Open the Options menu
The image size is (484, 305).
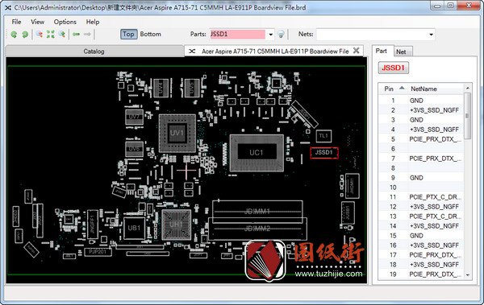click(x=65, y=22)
